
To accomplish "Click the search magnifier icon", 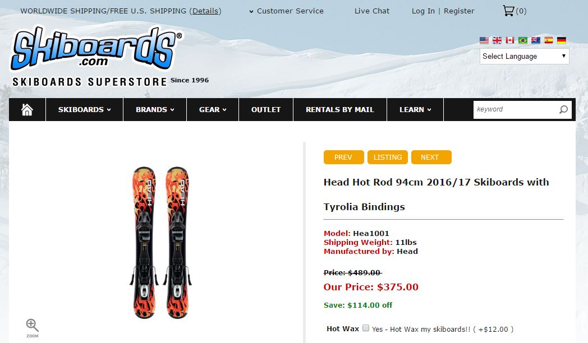I will (x=563, y=109).
